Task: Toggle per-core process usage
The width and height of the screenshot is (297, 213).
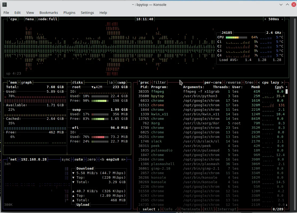Action: tap(213, 82)
